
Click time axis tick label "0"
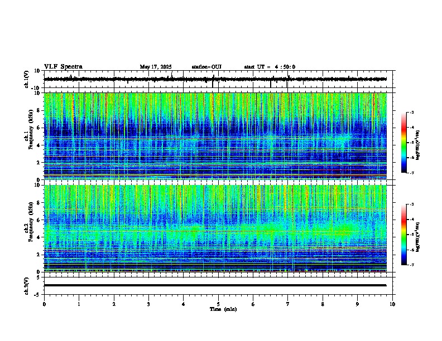pos(44,304)
